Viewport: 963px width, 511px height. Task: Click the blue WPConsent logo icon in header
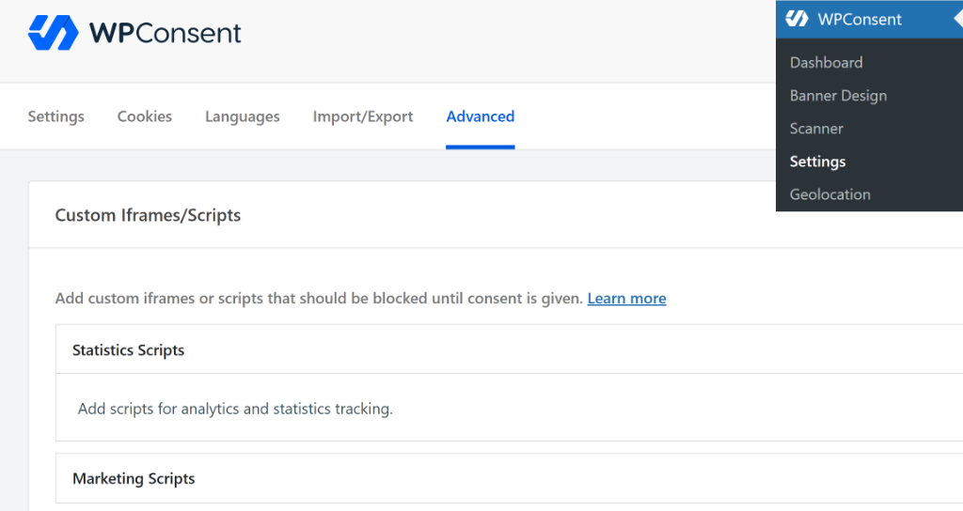(x=53, y=33)
